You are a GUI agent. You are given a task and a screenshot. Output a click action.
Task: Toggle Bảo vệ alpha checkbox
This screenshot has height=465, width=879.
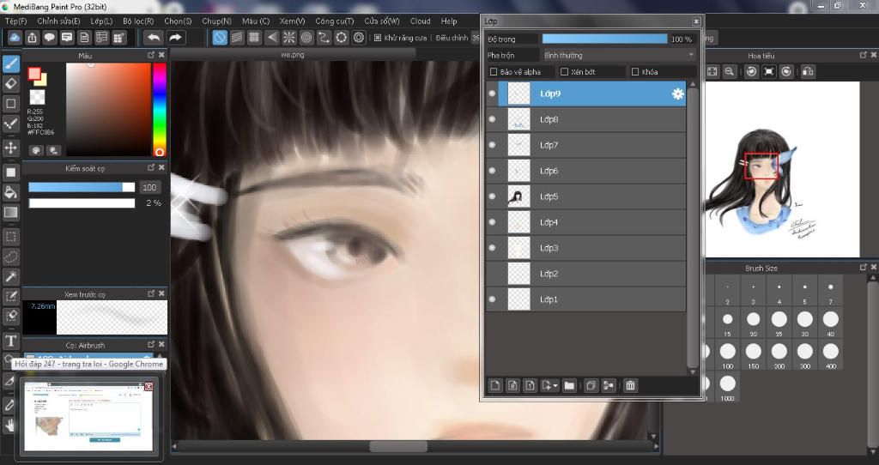[494, 72]
